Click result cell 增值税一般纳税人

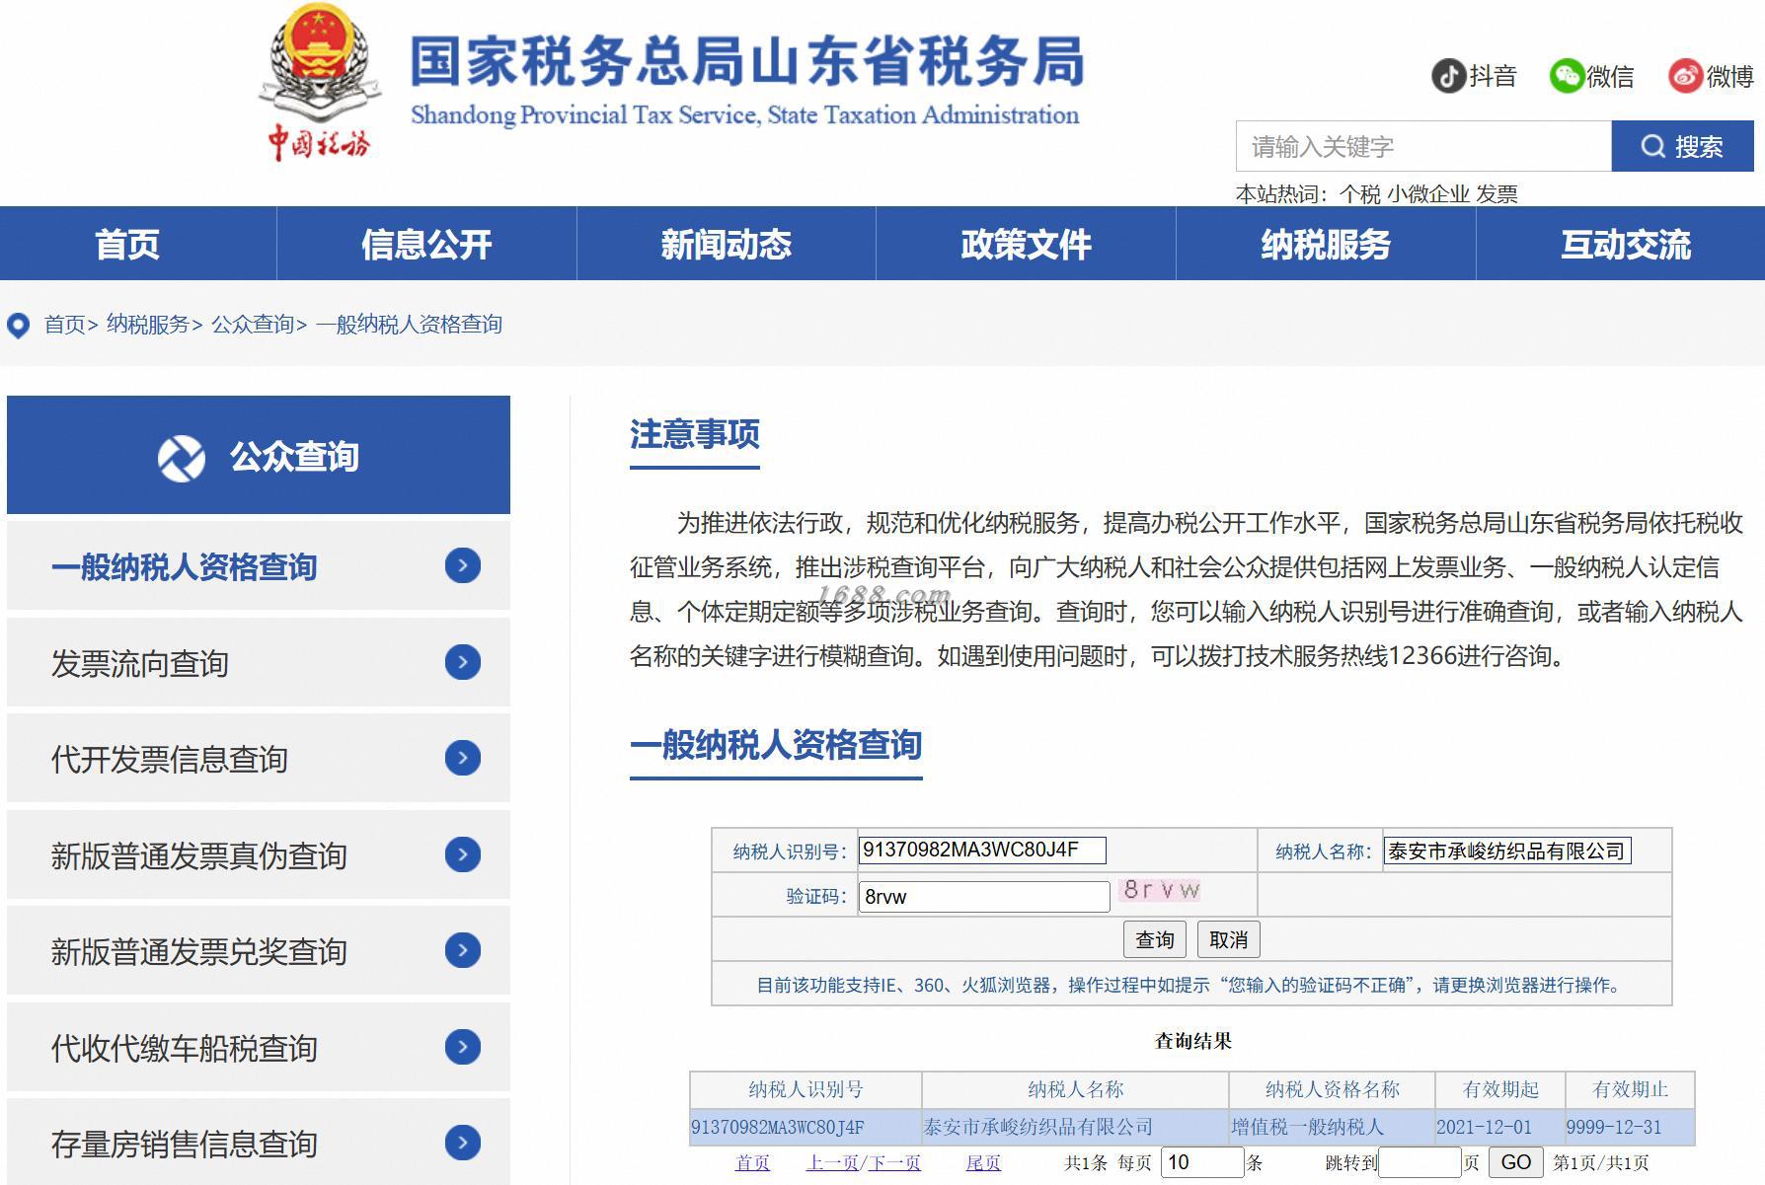click(x=1332, y=1127)
